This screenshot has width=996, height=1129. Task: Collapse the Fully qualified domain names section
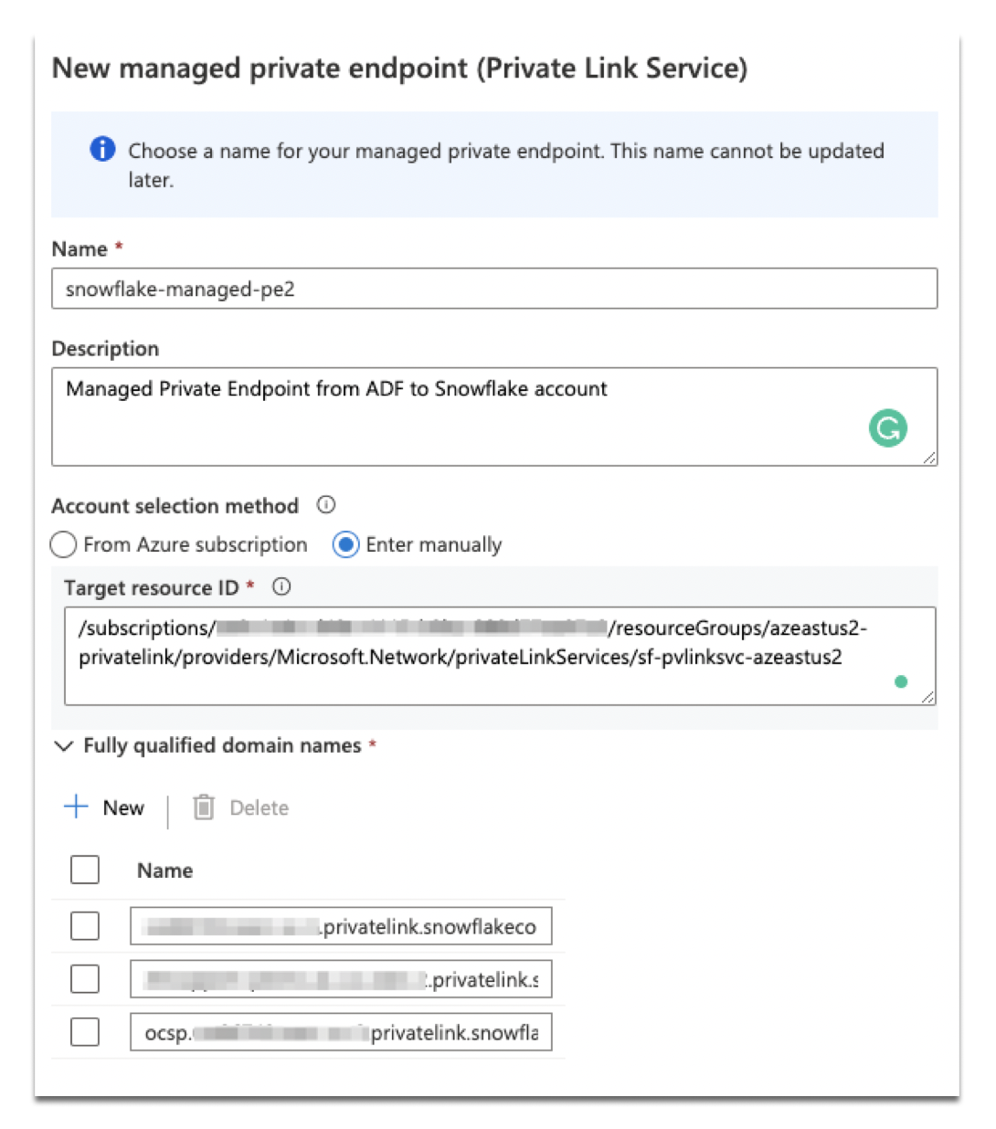coord(64,746)
